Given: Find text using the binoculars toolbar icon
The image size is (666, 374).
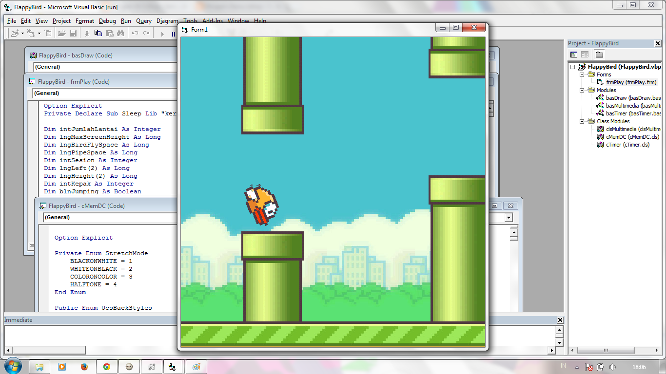Looking at the screenshot, I should click(121, 33).
